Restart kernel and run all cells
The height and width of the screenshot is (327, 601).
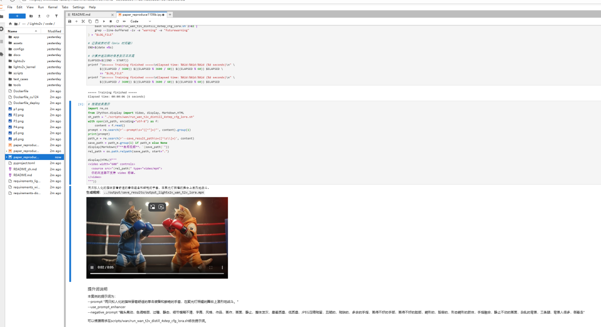[x=124, y=21]
